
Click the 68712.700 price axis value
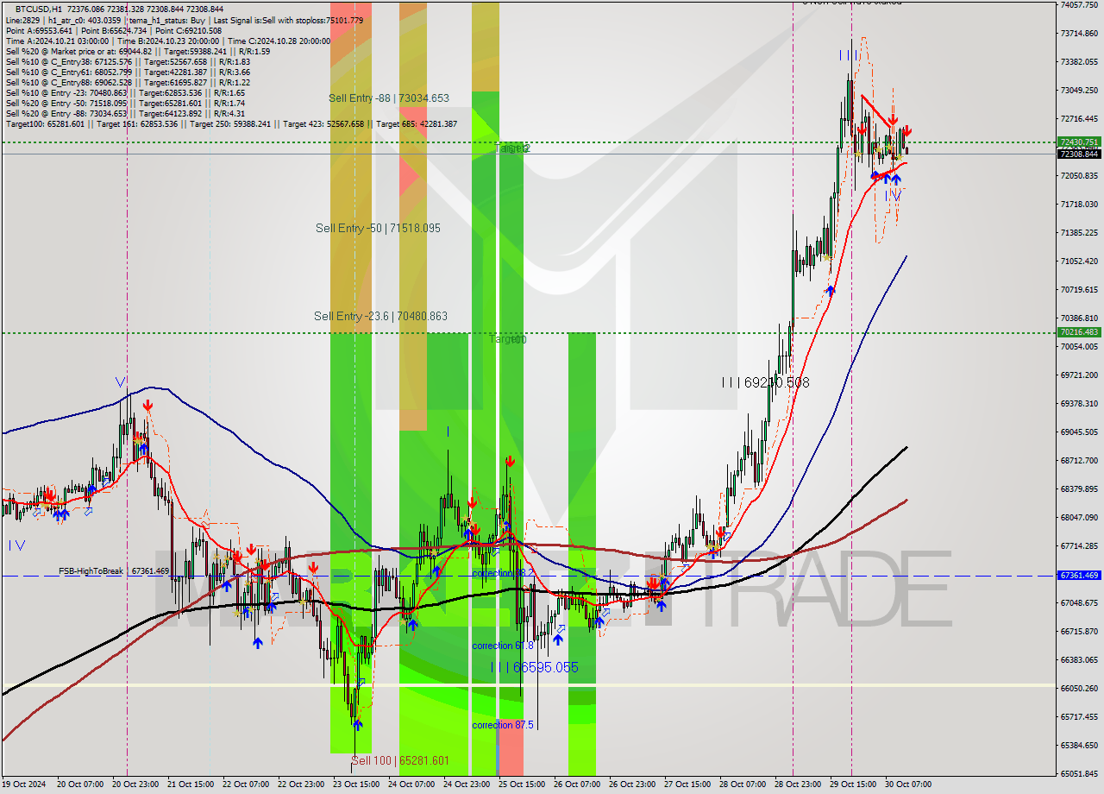pos(1079,460)
